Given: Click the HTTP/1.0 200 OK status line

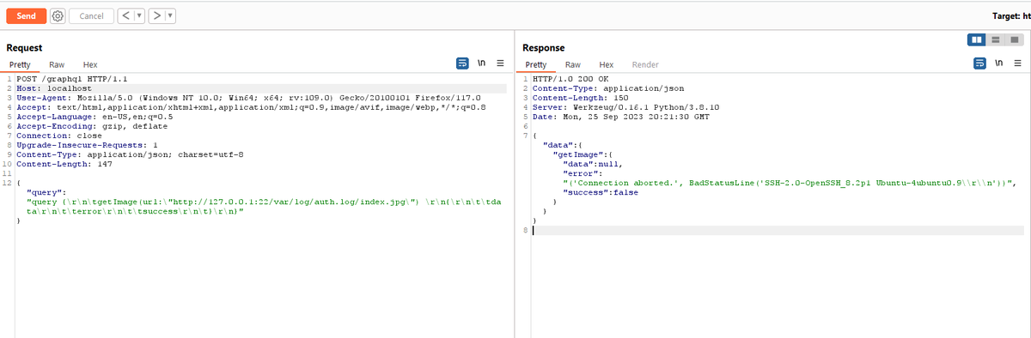Looking at the screenshot, I should 570,79.
